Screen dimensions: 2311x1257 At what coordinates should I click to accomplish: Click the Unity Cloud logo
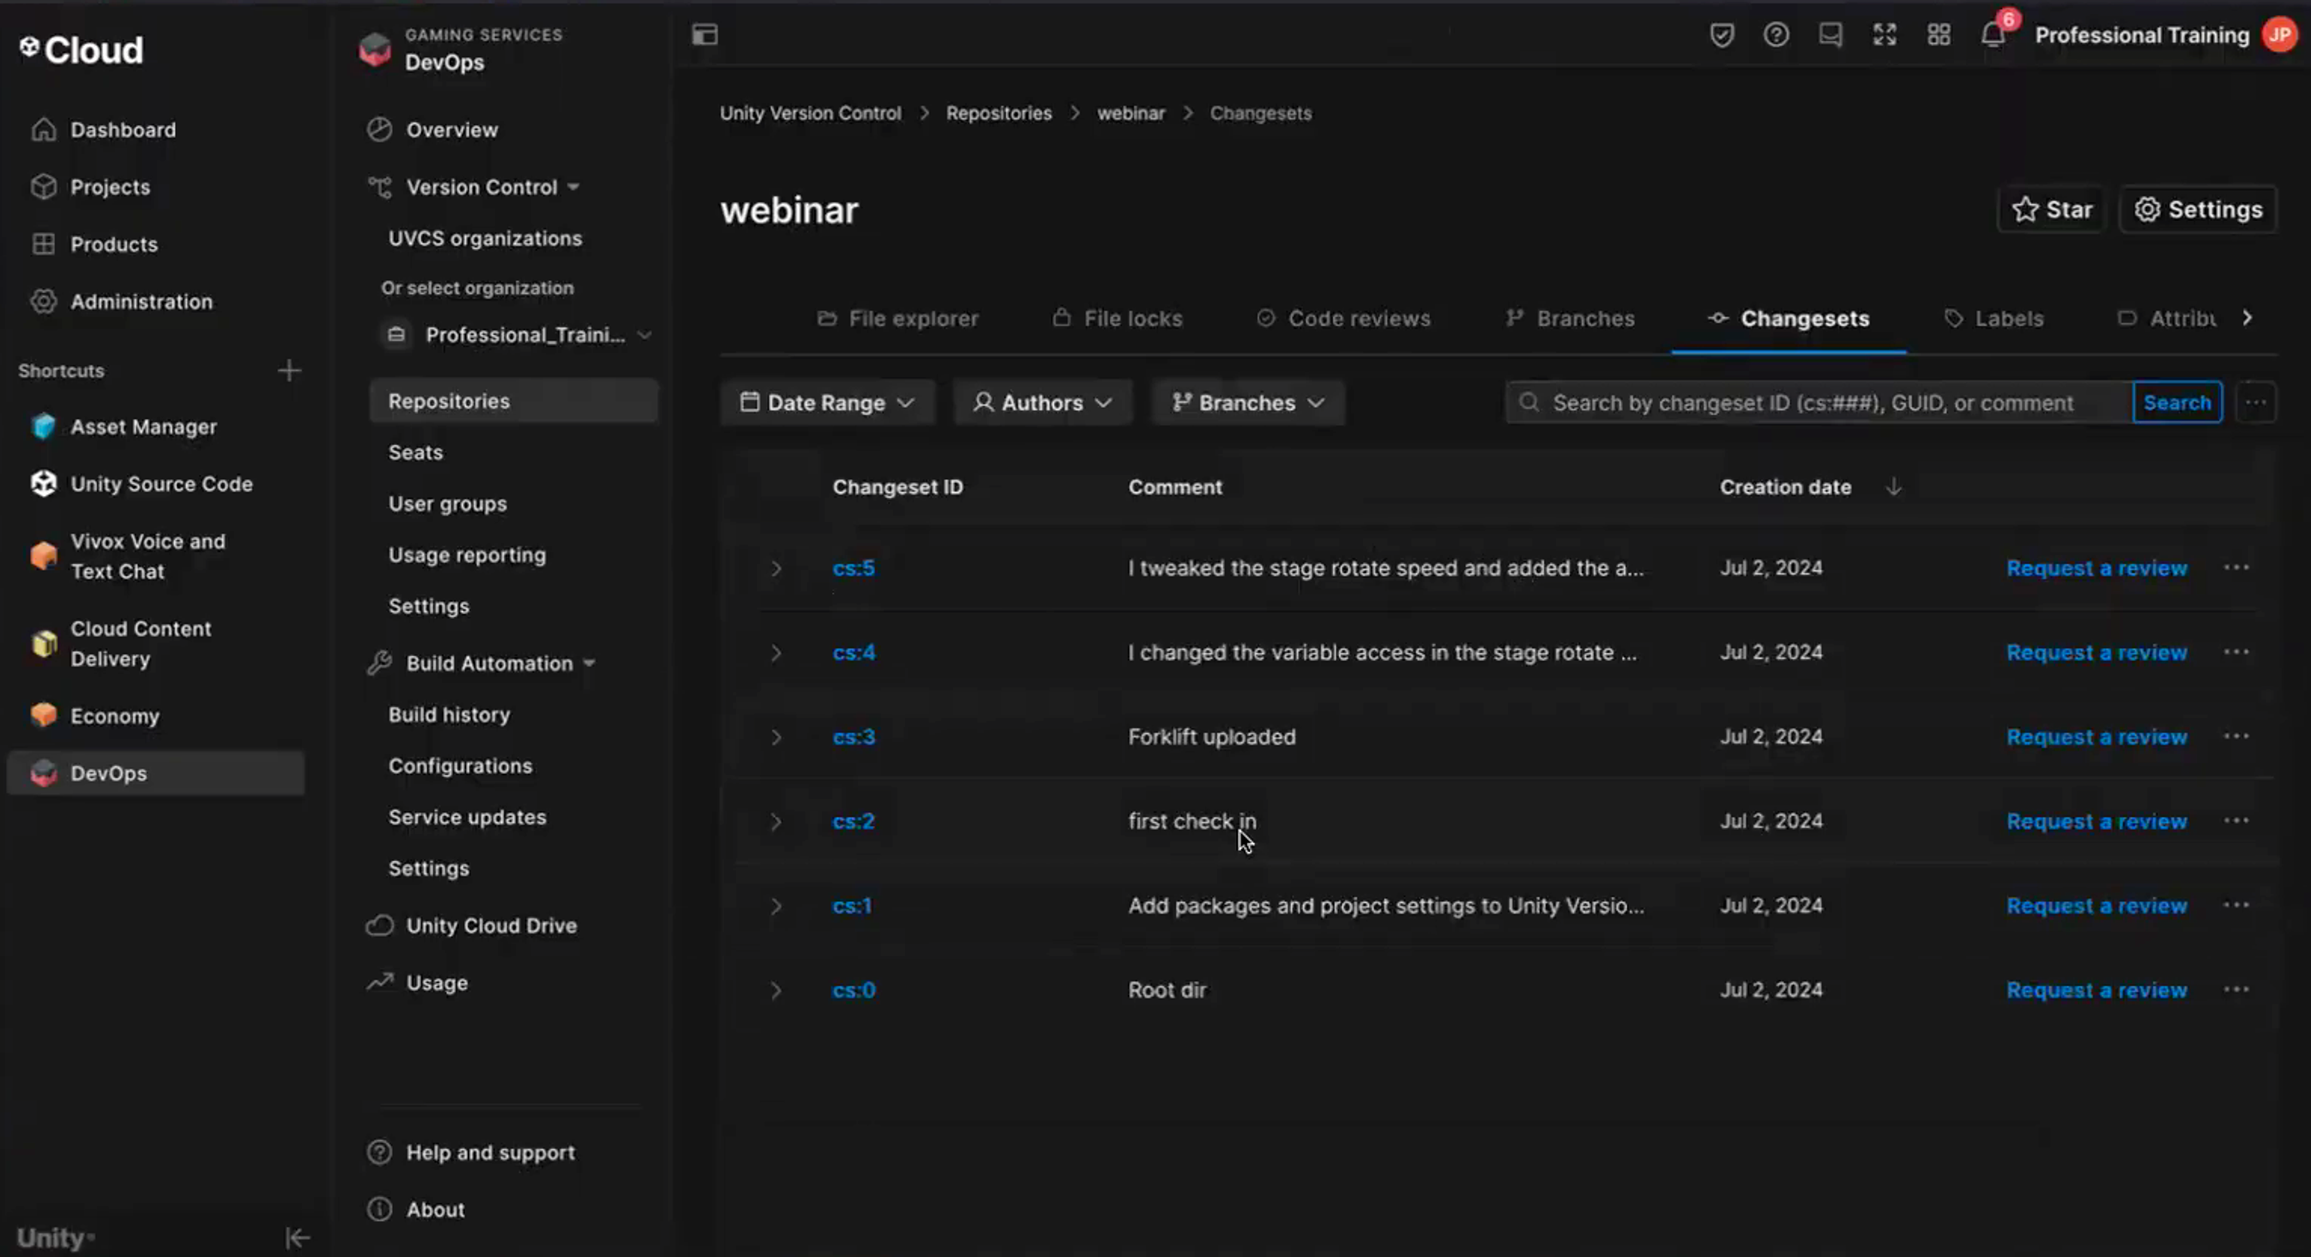tap(81, 49)
